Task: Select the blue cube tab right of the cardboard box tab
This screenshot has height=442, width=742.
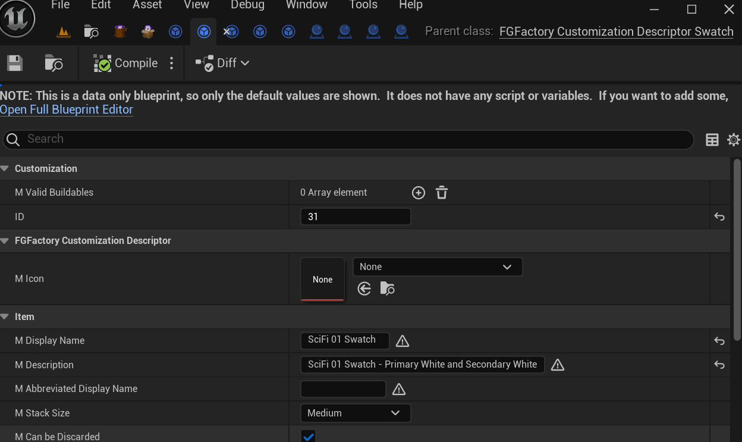Action: [x=175, y=32]
